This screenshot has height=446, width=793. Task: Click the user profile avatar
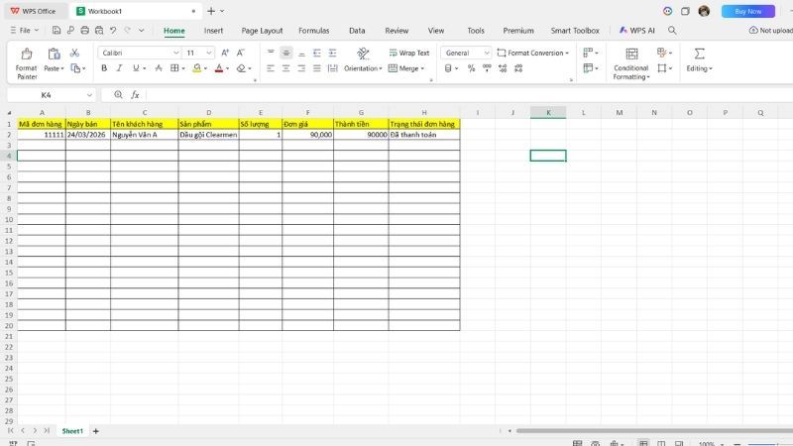click(x=704, y=11)
